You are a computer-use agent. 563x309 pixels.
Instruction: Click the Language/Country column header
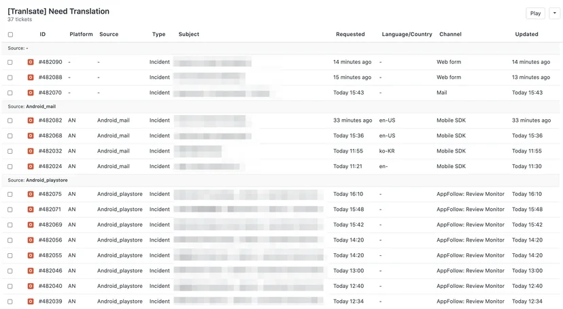click(407, 34)
